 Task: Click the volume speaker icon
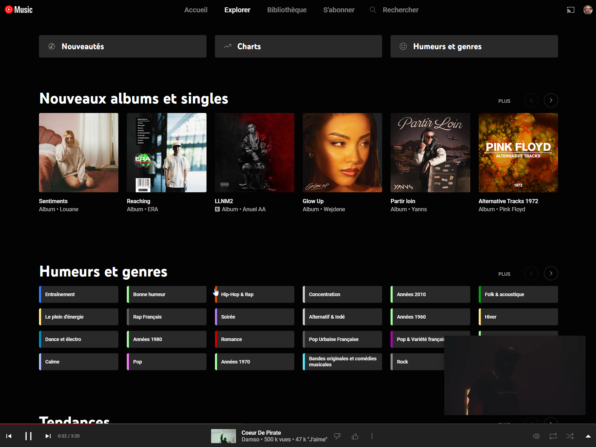click(x=536, y=436)
